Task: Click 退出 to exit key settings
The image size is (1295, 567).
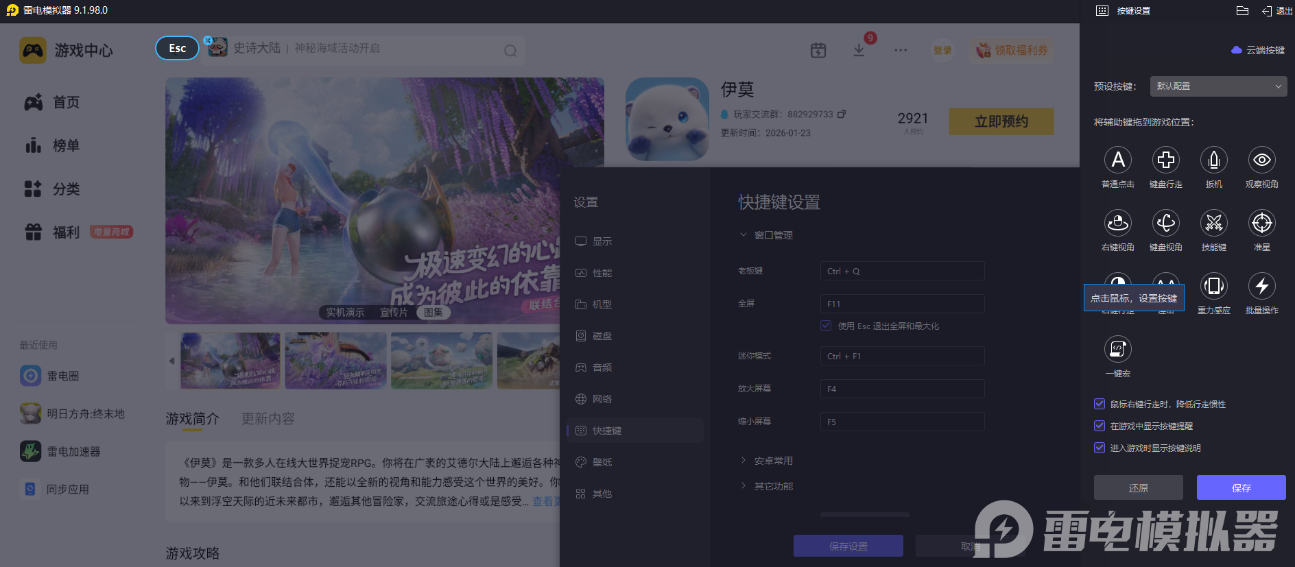Action: tap(1277, 11)
